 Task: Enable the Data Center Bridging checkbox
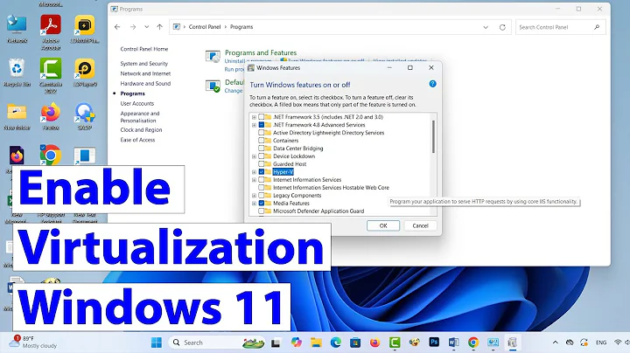261,149
